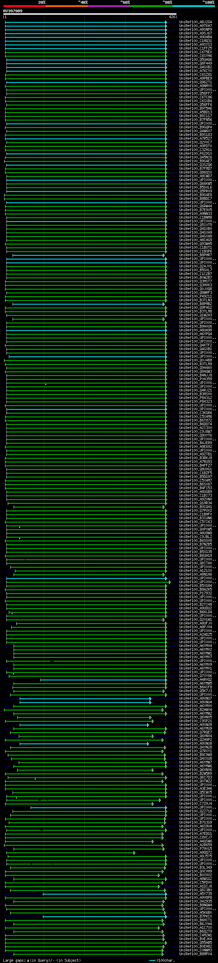The width and height of the screenshot is (218, 963).
Task: Open the UniRef100_C1FFZ5 entry
Action: pyautogui.click(x=196, y=48)
